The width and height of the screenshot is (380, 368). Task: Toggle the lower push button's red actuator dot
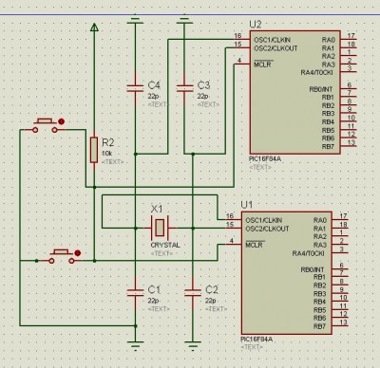pyautogui.click(x=78, y=253)
